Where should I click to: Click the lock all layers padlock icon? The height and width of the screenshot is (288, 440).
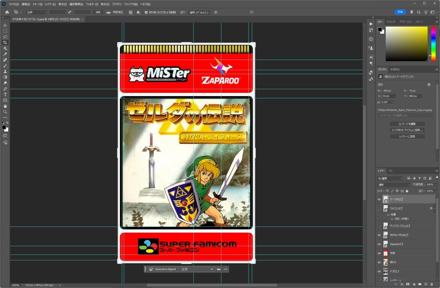[x=407, y=191]
